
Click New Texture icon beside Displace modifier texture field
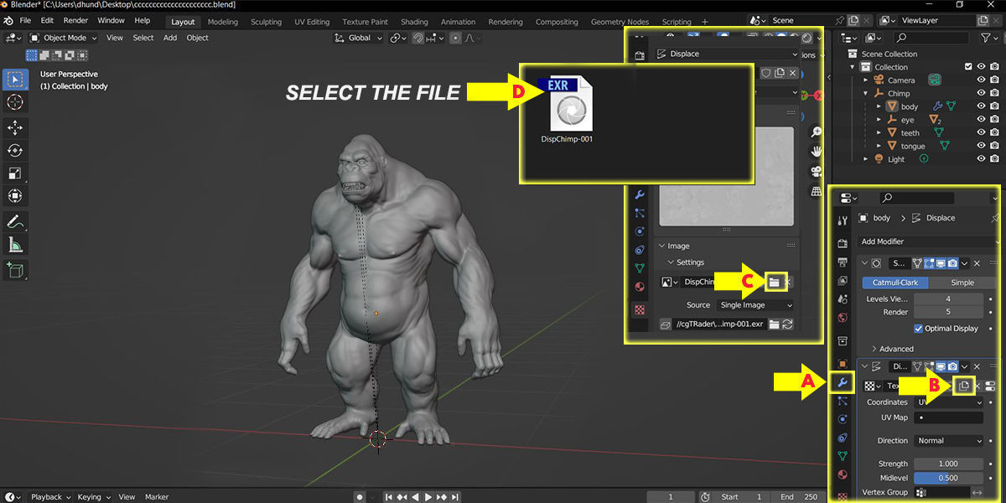pos(964,386)
